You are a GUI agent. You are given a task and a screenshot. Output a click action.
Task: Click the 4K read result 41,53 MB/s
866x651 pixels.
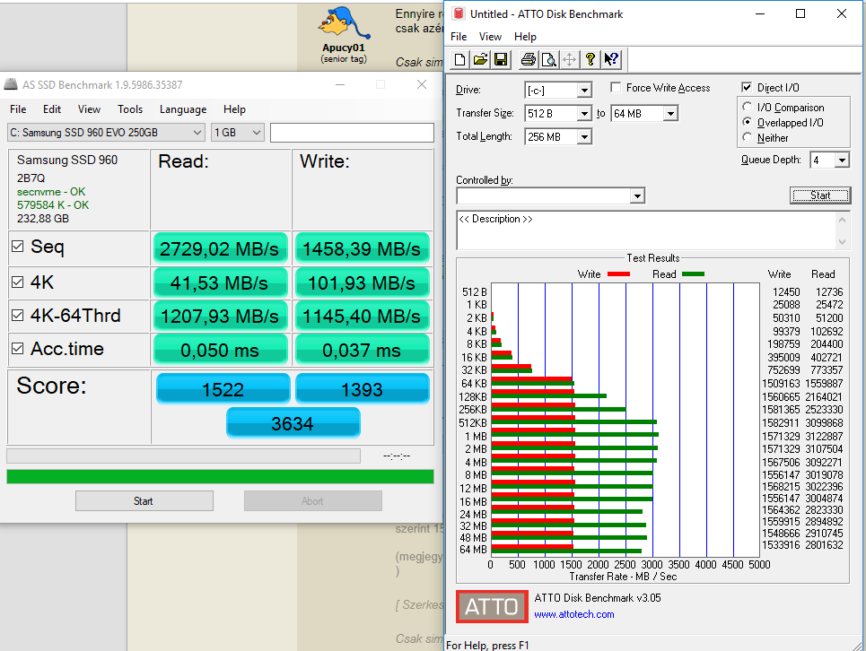click(220, 283)
